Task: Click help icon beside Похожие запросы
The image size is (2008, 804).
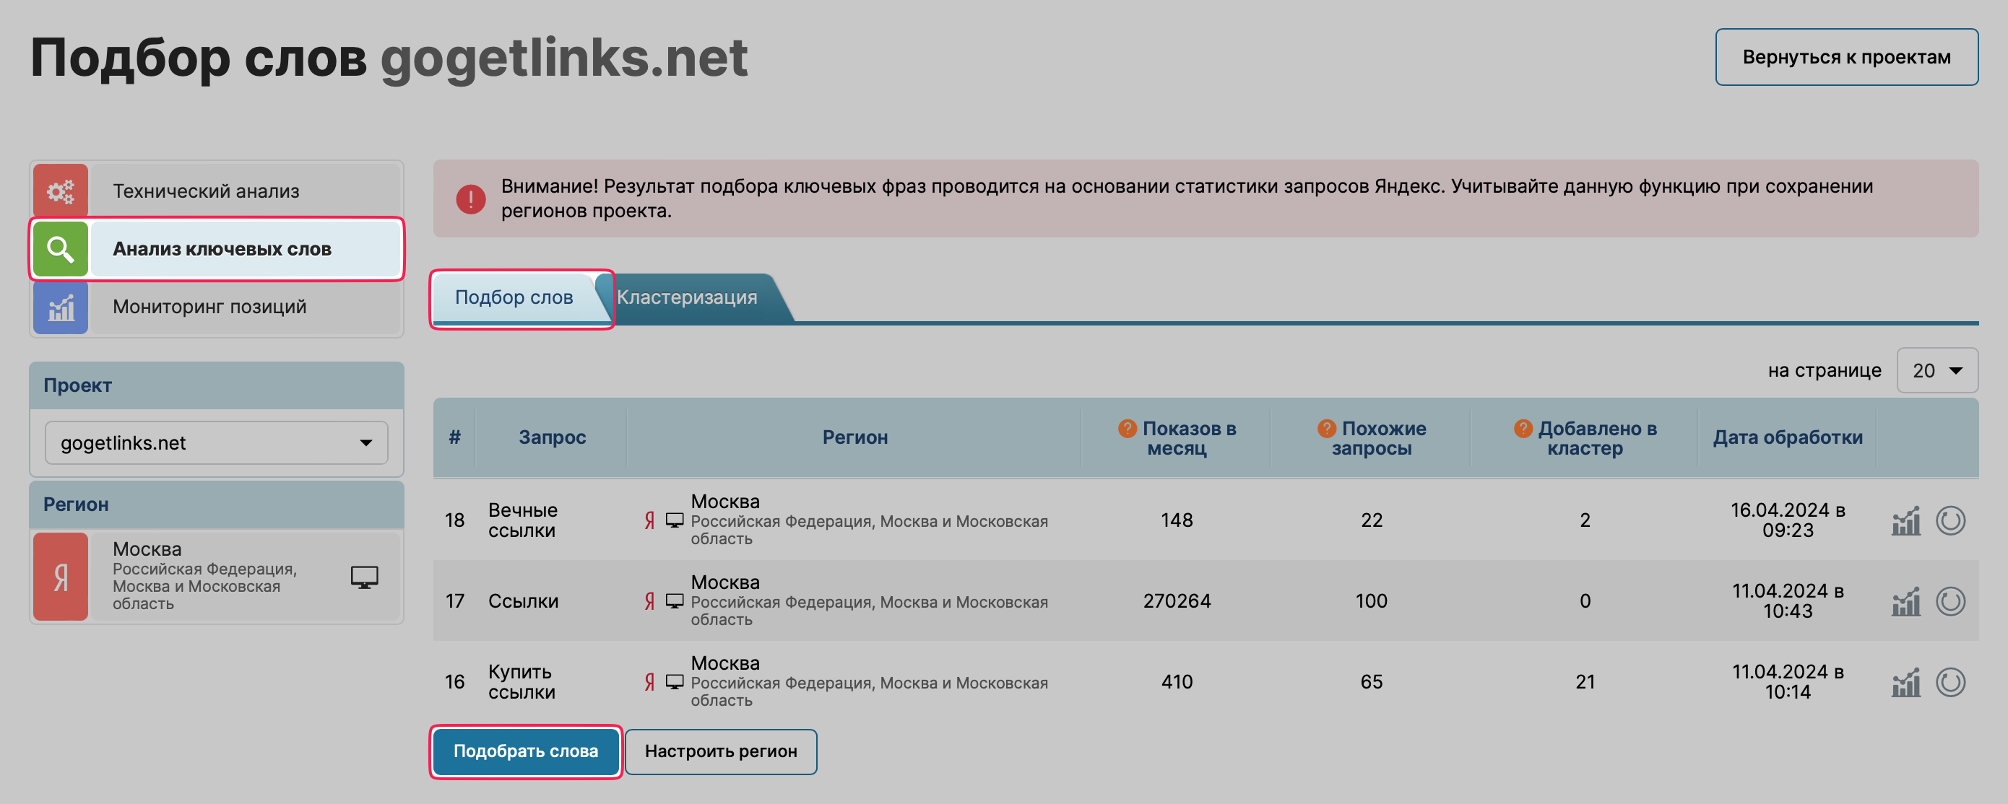Action: (x=1326, y=428)
